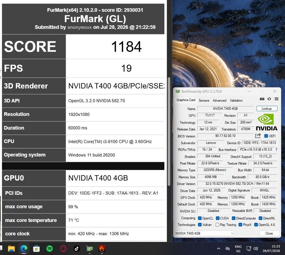
Task: Open the clock and date panel
Action: click(271, 249)
